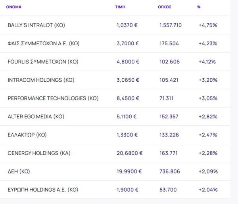This screenshot has width=238, height=204.
Task: Sort by the ΟΝΟΜΑ column header
Action: coord(14,7)
